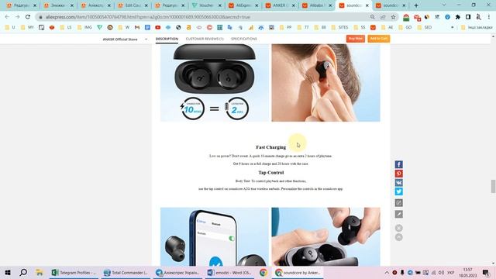Show hidden system tray icons
Viewport: 496px width, 279px height.
click(x=387, y=272)
